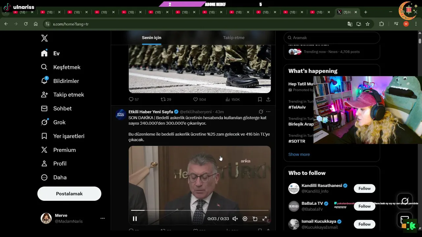Click install app icon in address bar
Viewport: 422px width, 237px height.
pos(359,24)
